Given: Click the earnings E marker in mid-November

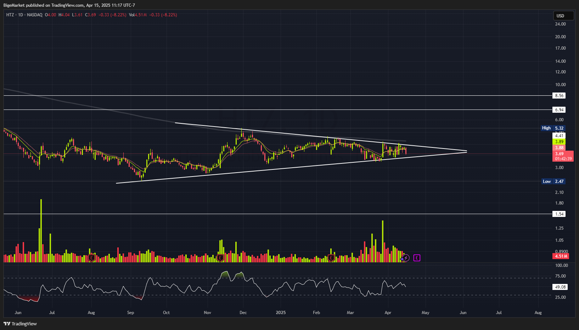Looking at the screenshot, I should (x=220, y=258).
